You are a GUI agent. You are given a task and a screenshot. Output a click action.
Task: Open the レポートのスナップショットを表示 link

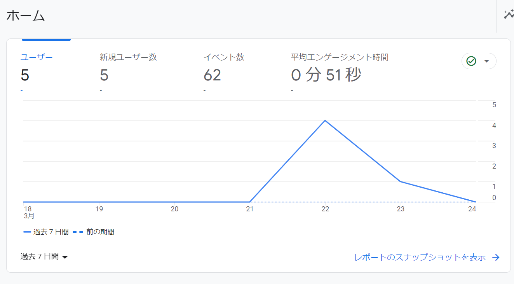tap(420, 257)
